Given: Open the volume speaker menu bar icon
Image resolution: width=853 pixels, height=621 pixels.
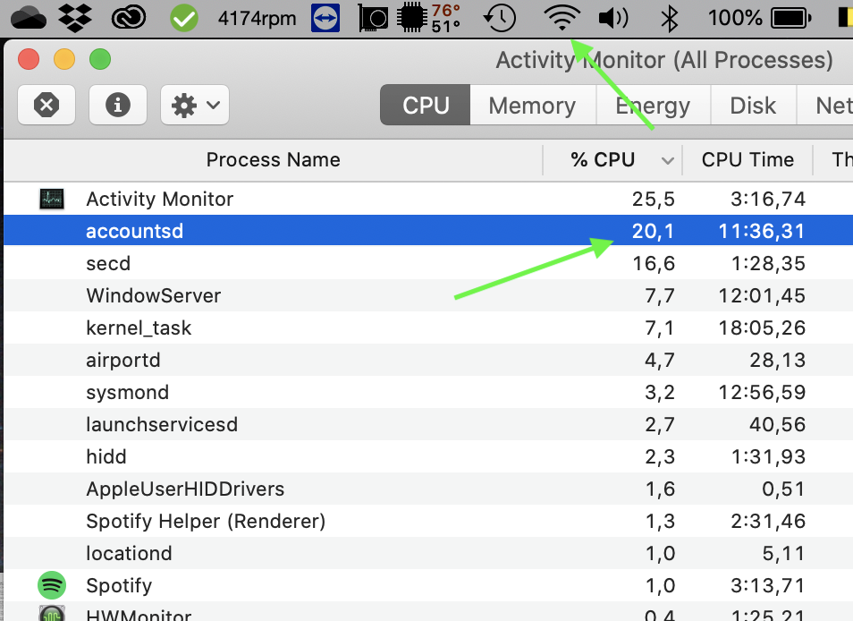Looking at the screenshot, I should tap(613, 17).
